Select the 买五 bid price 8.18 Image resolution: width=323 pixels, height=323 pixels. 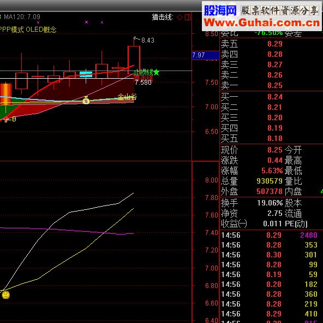[275, 138]
